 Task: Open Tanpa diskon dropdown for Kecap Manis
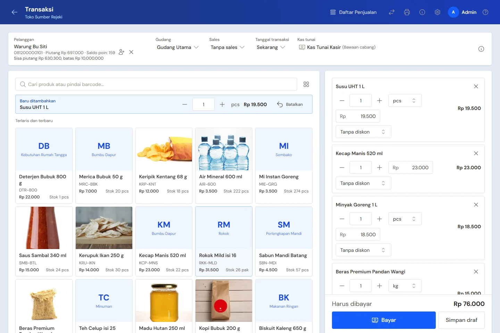(363, 183)
